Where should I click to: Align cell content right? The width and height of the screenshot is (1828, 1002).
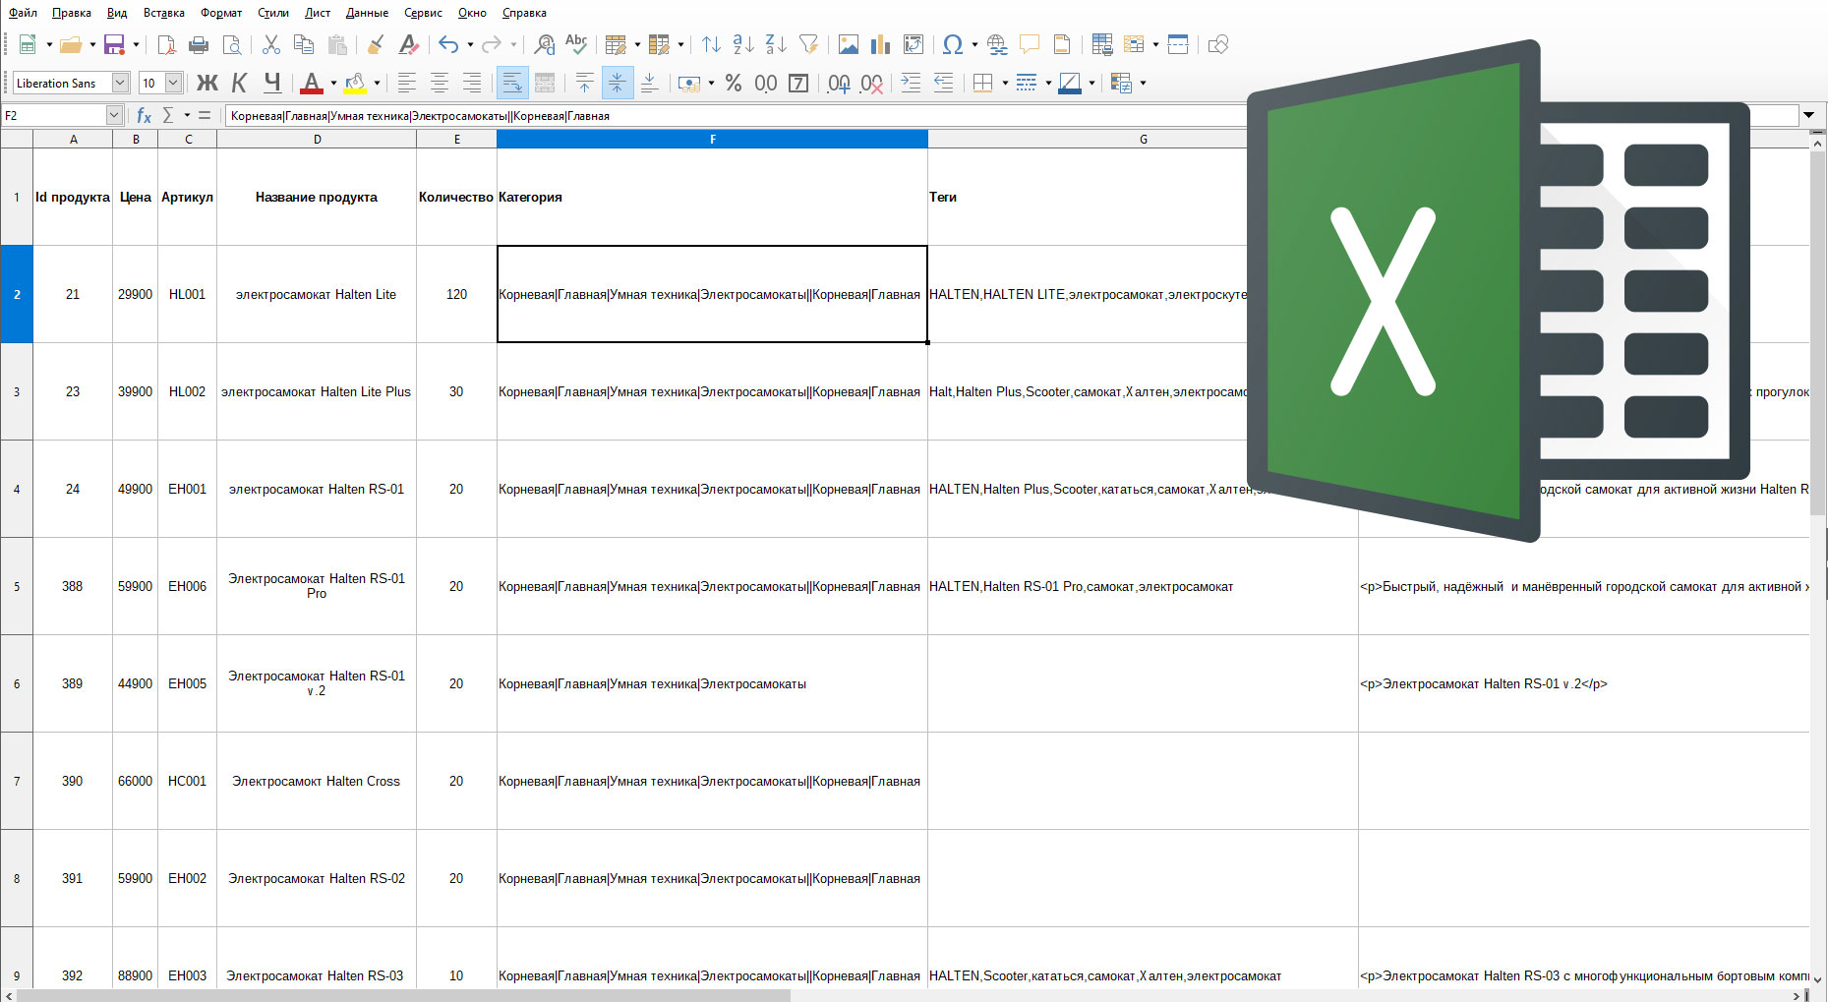pos(472,83)
